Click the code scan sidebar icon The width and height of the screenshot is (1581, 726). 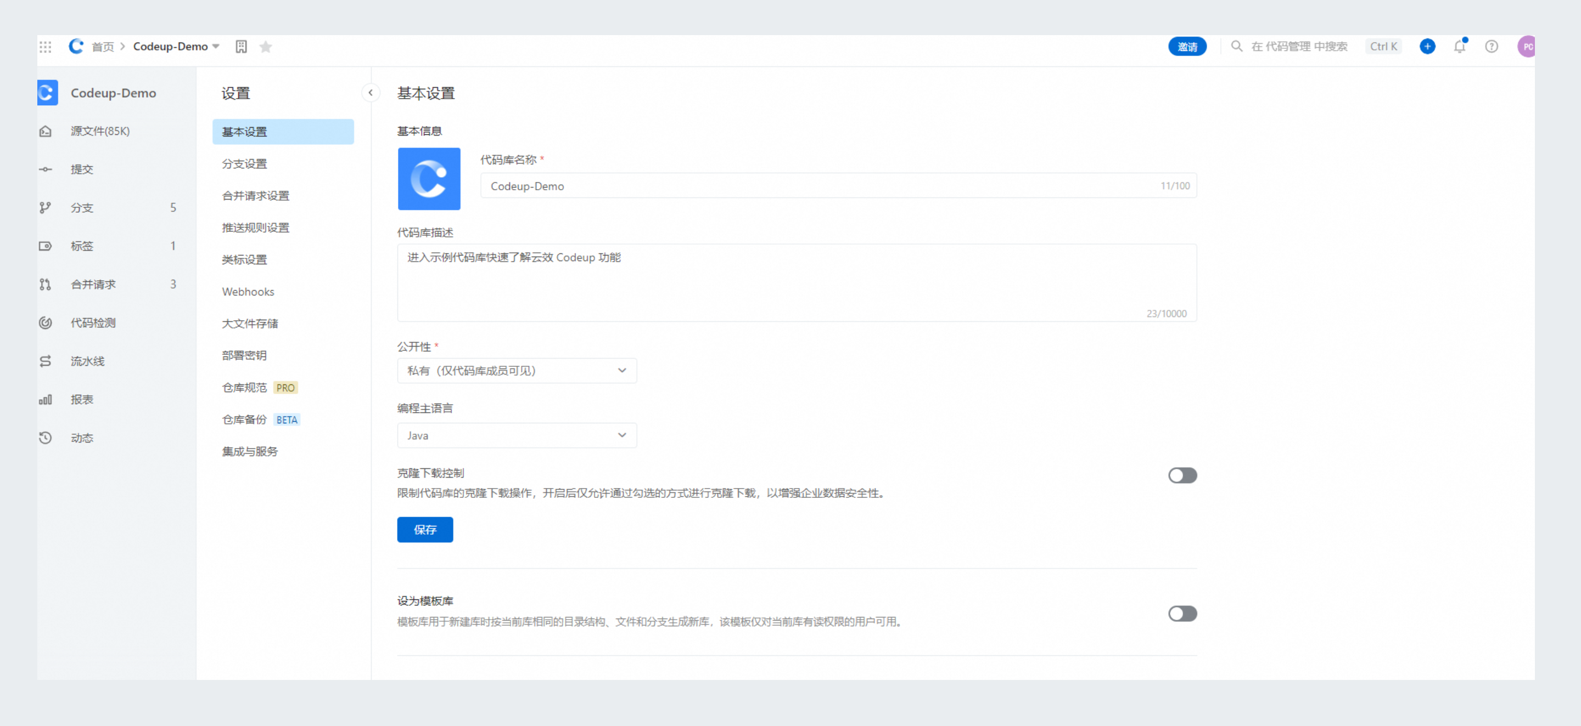(x=46, y=322)
